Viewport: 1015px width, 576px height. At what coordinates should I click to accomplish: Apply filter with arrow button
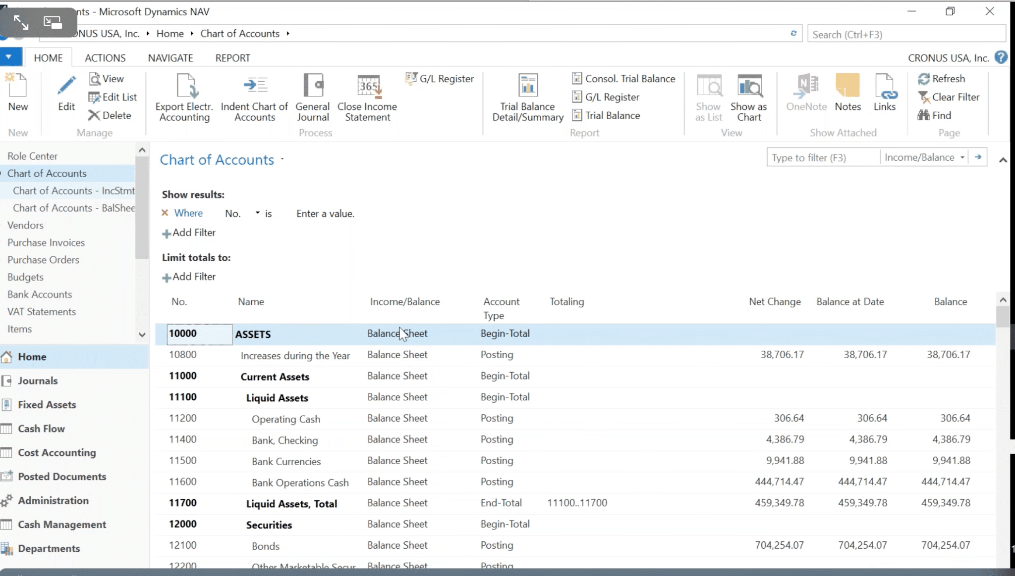click(978, 157)
